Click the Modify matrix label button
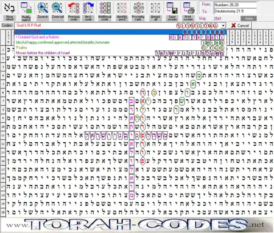 click(x=26, y=18)
